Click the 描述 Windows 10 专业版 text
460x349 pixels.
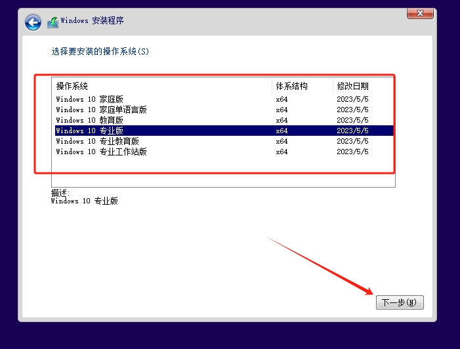click(84, 197)
